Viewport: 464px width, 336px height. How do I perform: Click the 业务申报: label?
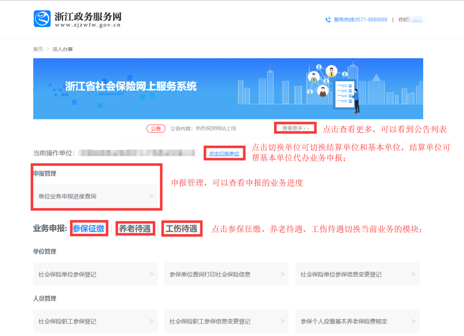[x=50, y=229]
